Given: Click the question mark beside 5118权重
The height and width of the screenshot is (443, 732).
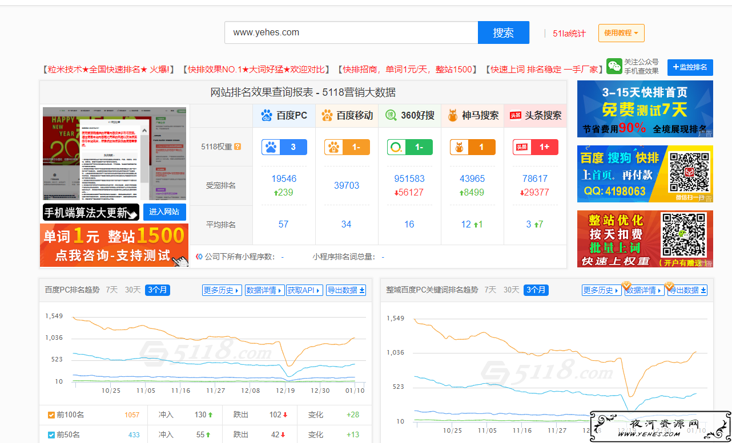Looking at the screenshot, I should point(238,147).
